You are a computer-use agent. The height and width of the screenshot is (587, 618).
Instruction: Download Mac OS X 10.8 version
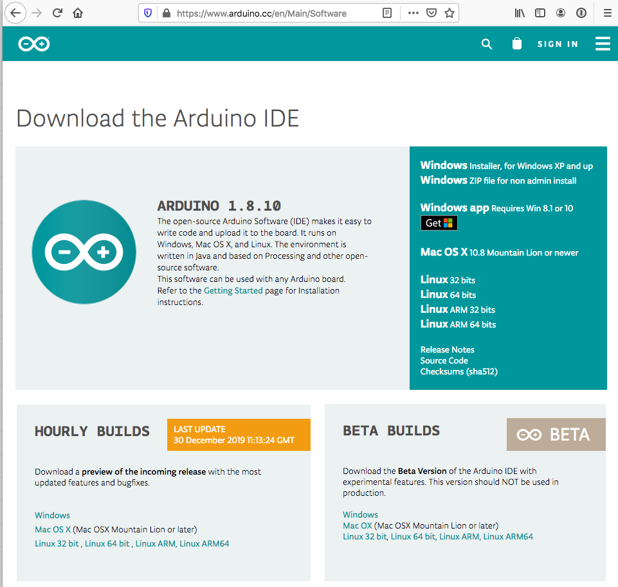tap(500, 252)
